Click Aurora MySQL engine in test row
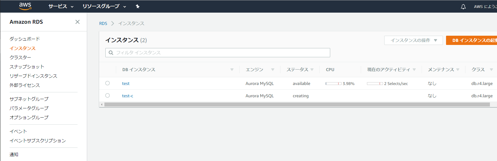Viewport: 497px width, 161px height. (x=260, y=83)
